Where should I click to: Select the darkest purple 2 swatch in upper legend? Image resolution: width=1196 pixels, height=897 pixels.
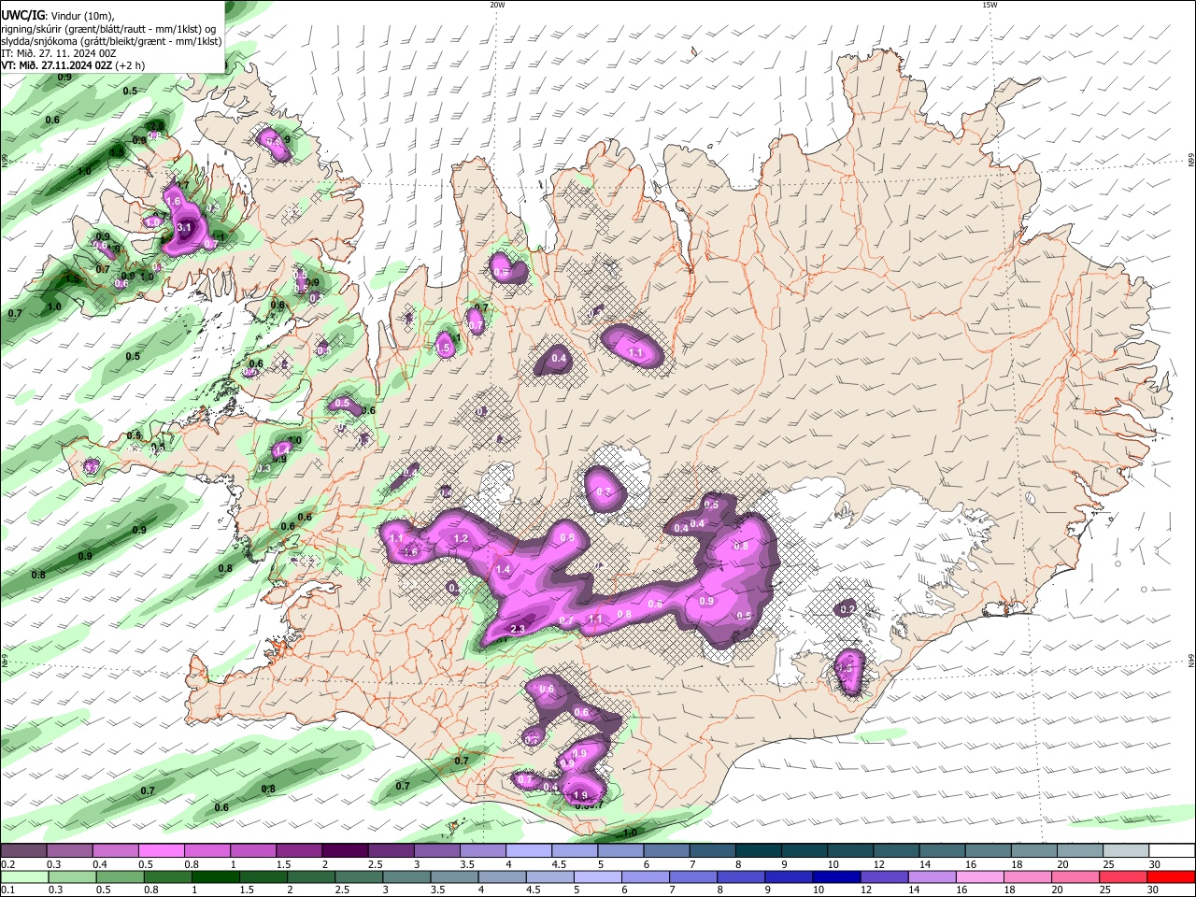point(345,851)
